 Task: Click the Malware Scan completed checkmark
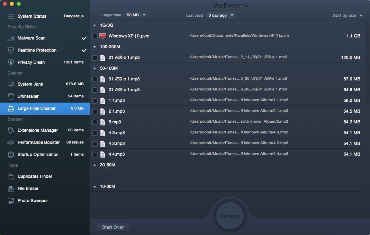click(84, 38)
